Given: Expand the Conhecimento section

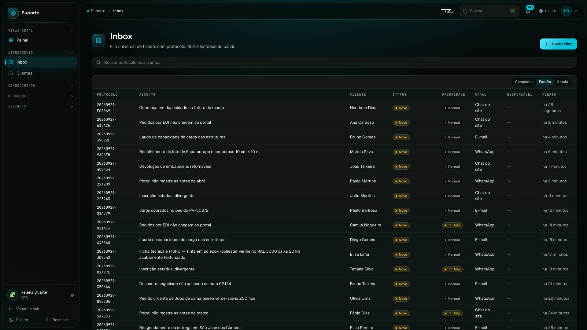Looking at the screenshot, I should click(x=72, y=86).
